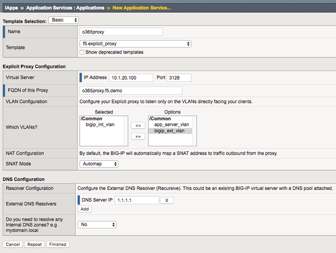Image resolution: width=336 pixels, height=253 pixels.
Task: Open the Template Selection Basic dropdown
Action: point(64,20)
